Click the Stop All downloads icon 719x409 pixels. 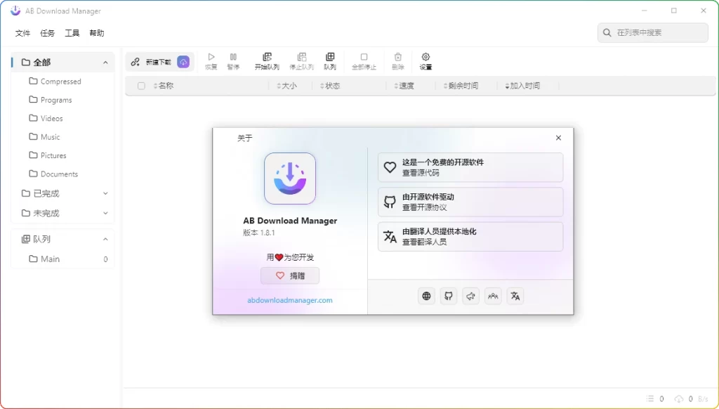pyautogui.click(x=364, y=60)
